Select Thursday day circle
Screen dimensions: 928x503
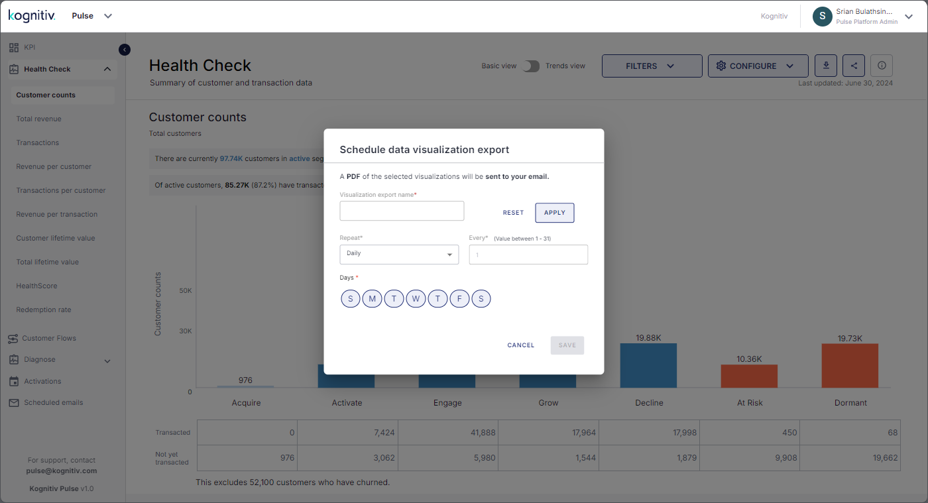(x=437, y=299)
